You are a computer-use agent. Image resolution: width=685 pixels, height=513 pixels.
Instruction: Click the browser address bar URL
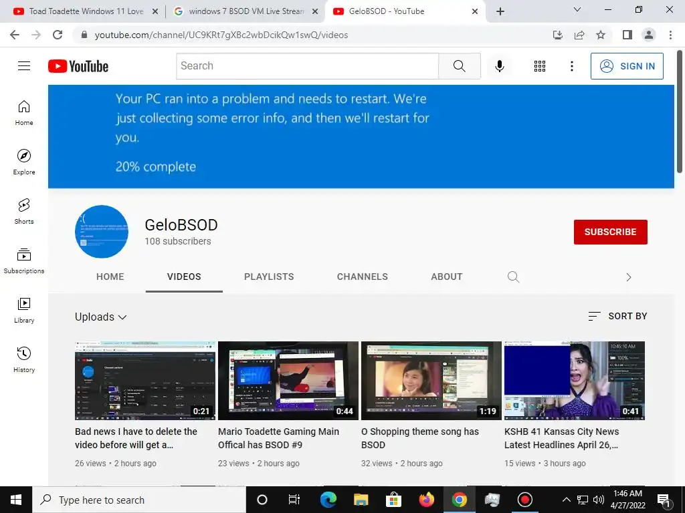click(221, 35)
